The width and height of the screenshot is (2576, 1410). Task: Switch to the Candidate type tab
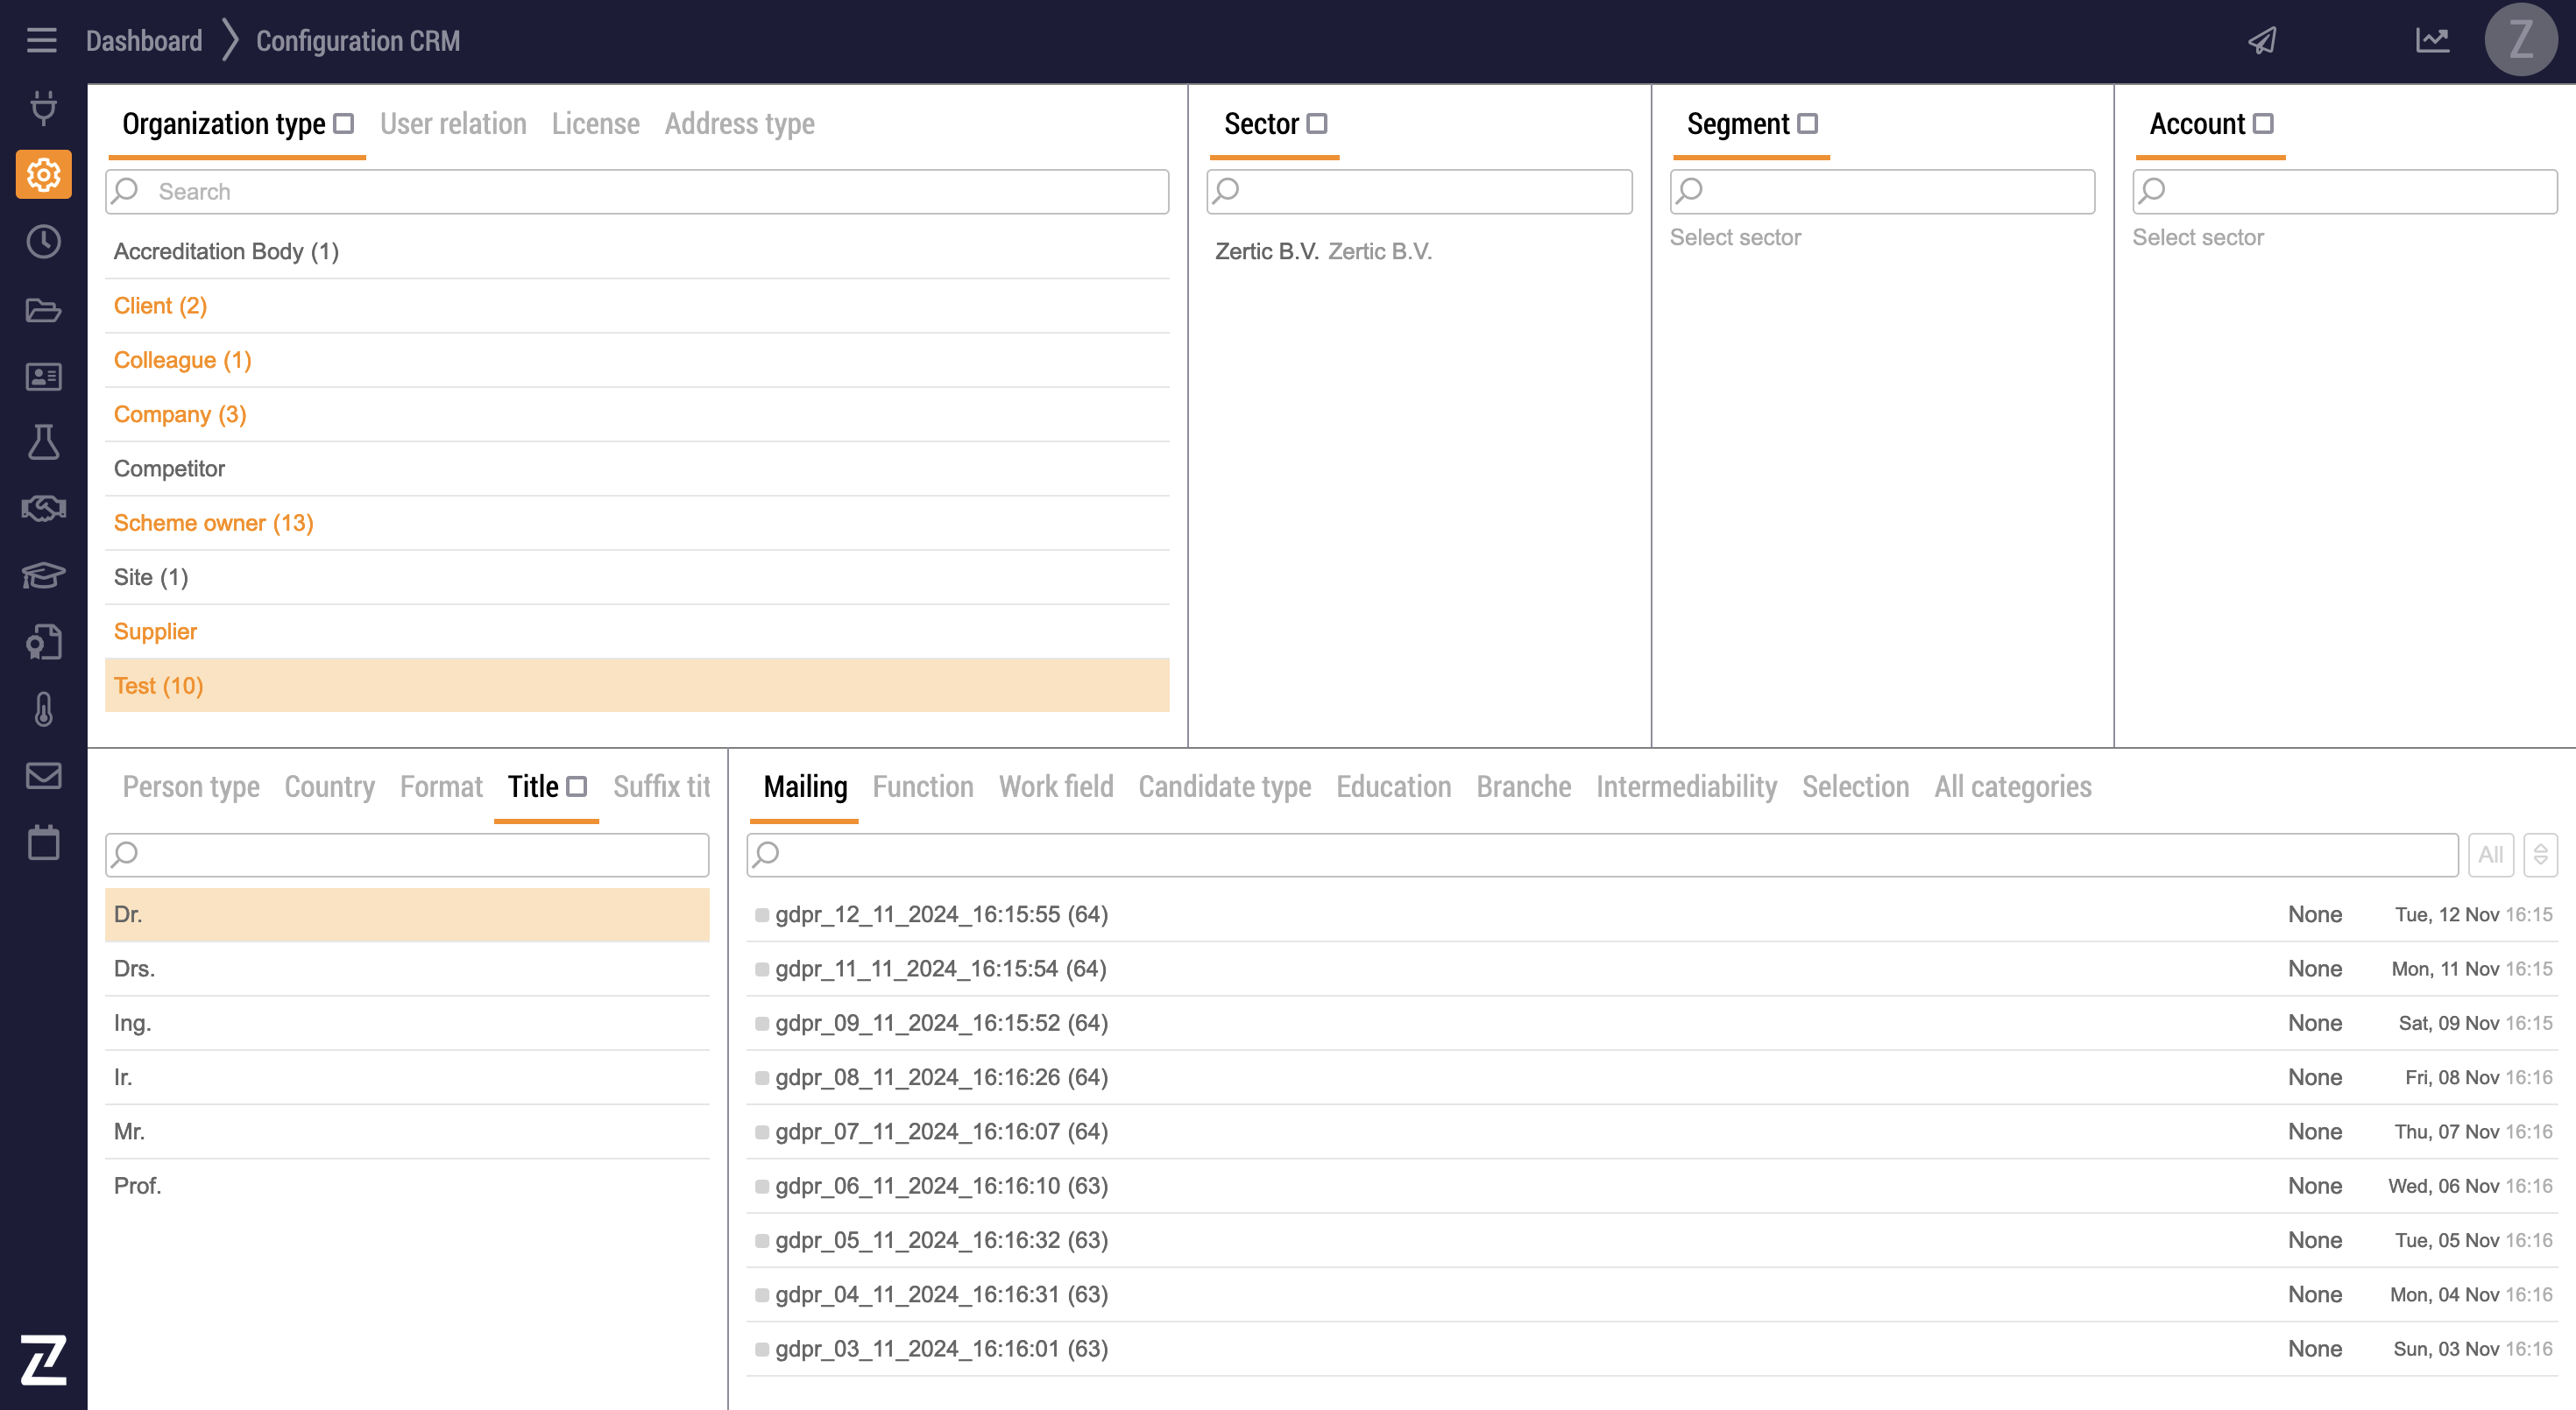1224,787
